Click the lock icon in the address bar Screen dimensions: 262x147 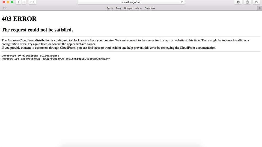tap(122, 2)
